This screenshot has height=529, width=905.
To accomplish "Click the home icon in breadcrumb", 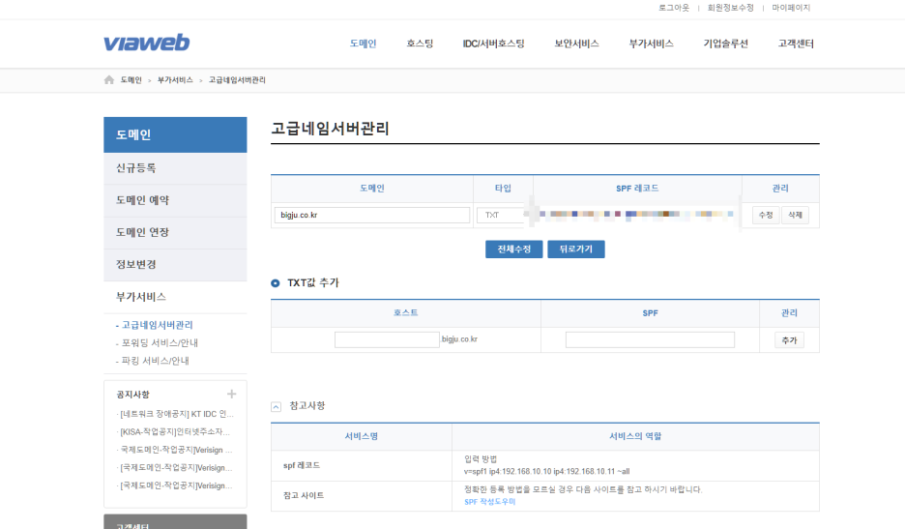I will [109, 79].
